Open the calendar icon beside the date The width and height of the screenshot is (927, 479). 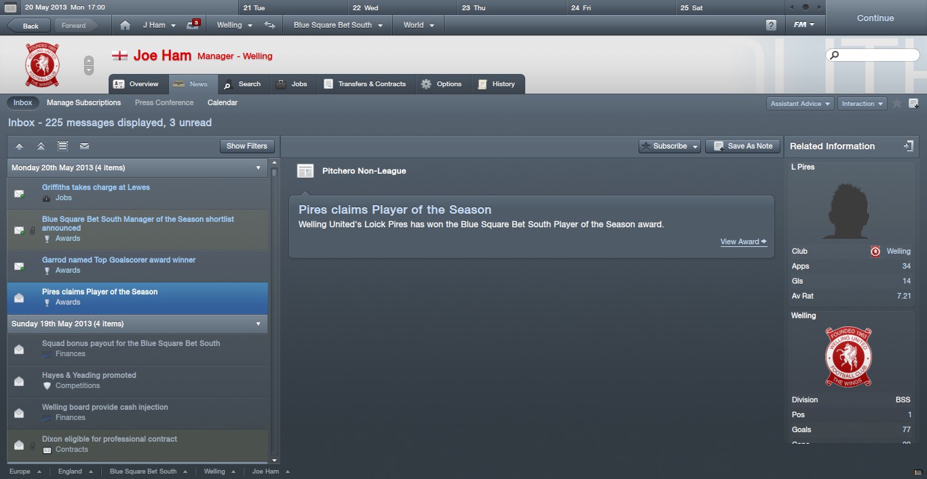10,7
